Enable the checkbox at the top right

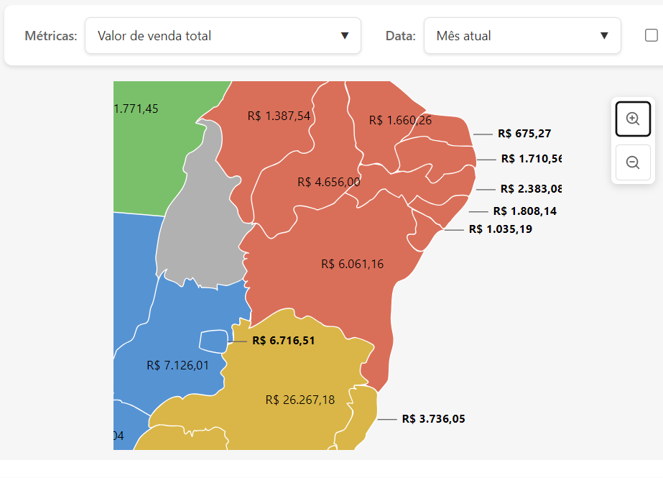(652, 34)
